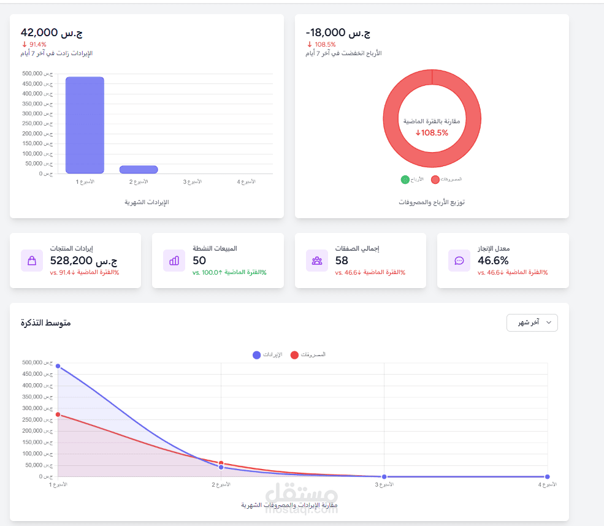
Task: Click the معدل الإنجاز card title
Action: click(x=494, y=248)
